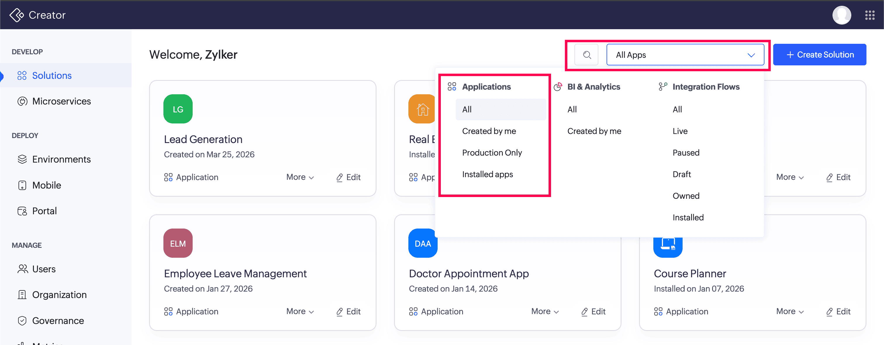Click the search magnifier icon
Viewport: 884px width, 345px height.
click(586, 55)
